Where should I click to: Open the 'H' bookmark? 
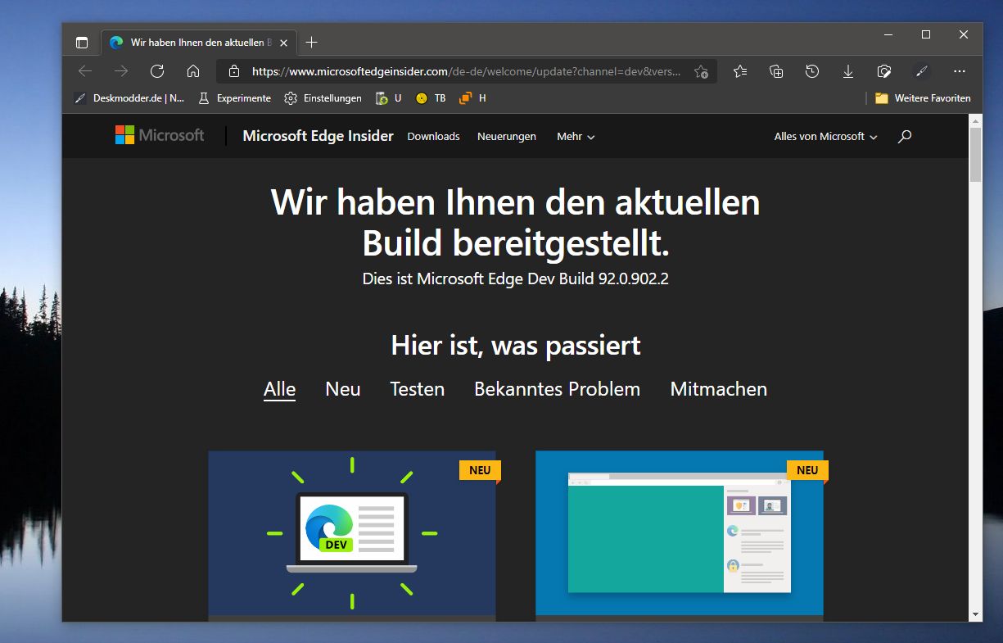[472, 98]
